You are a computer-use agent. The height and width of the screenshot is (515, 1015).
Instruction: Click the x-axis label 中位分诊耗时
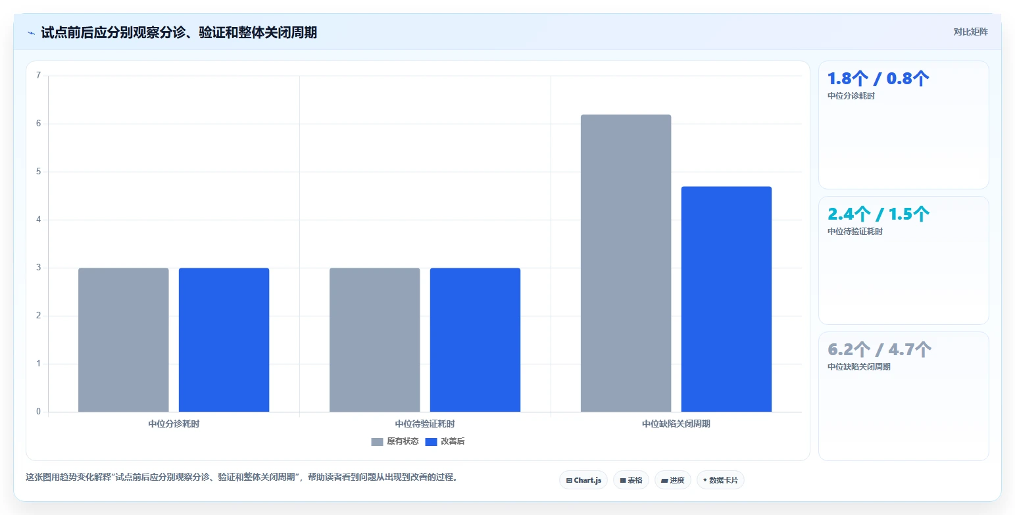click(174, 424)
